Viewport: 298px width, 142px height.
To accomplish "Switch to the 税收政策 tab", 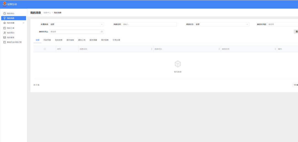I will pos(59,40).
